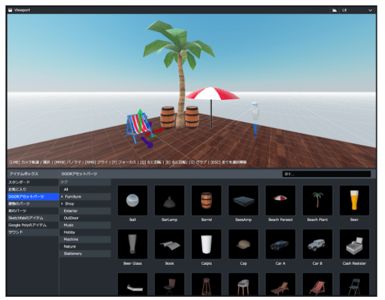Open the スタンダード item category
The image size is (385, 300).
(33, 182)
